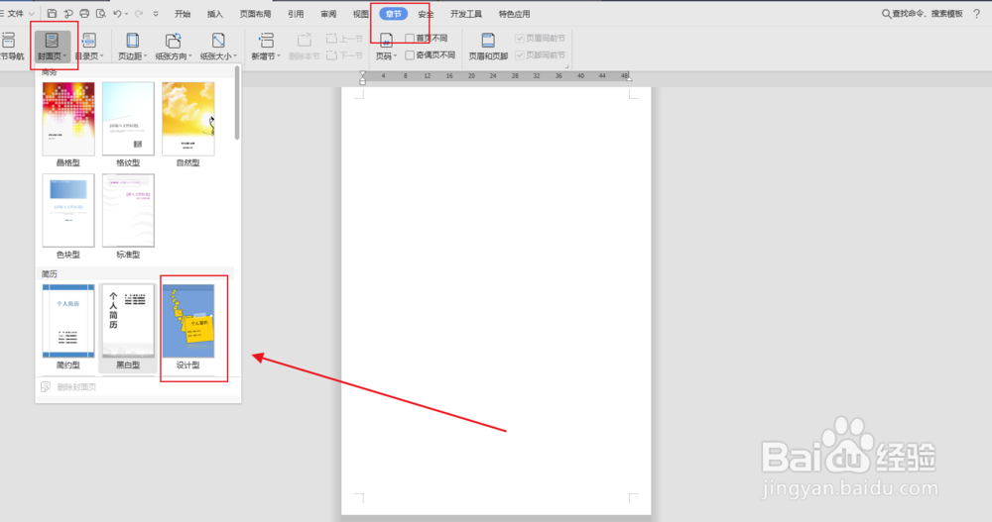Open the quick access toolbar customize dropdown

[156, 13]
